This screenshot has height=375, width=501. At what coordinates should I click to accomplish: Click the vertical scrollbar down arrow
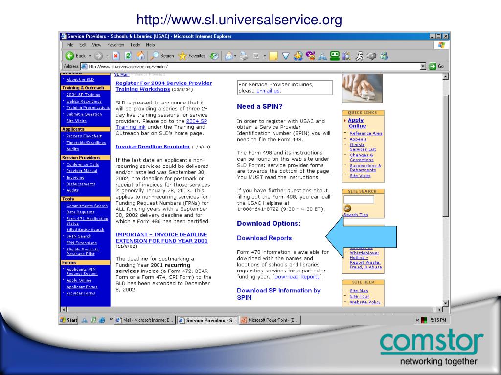coord(446,303)
